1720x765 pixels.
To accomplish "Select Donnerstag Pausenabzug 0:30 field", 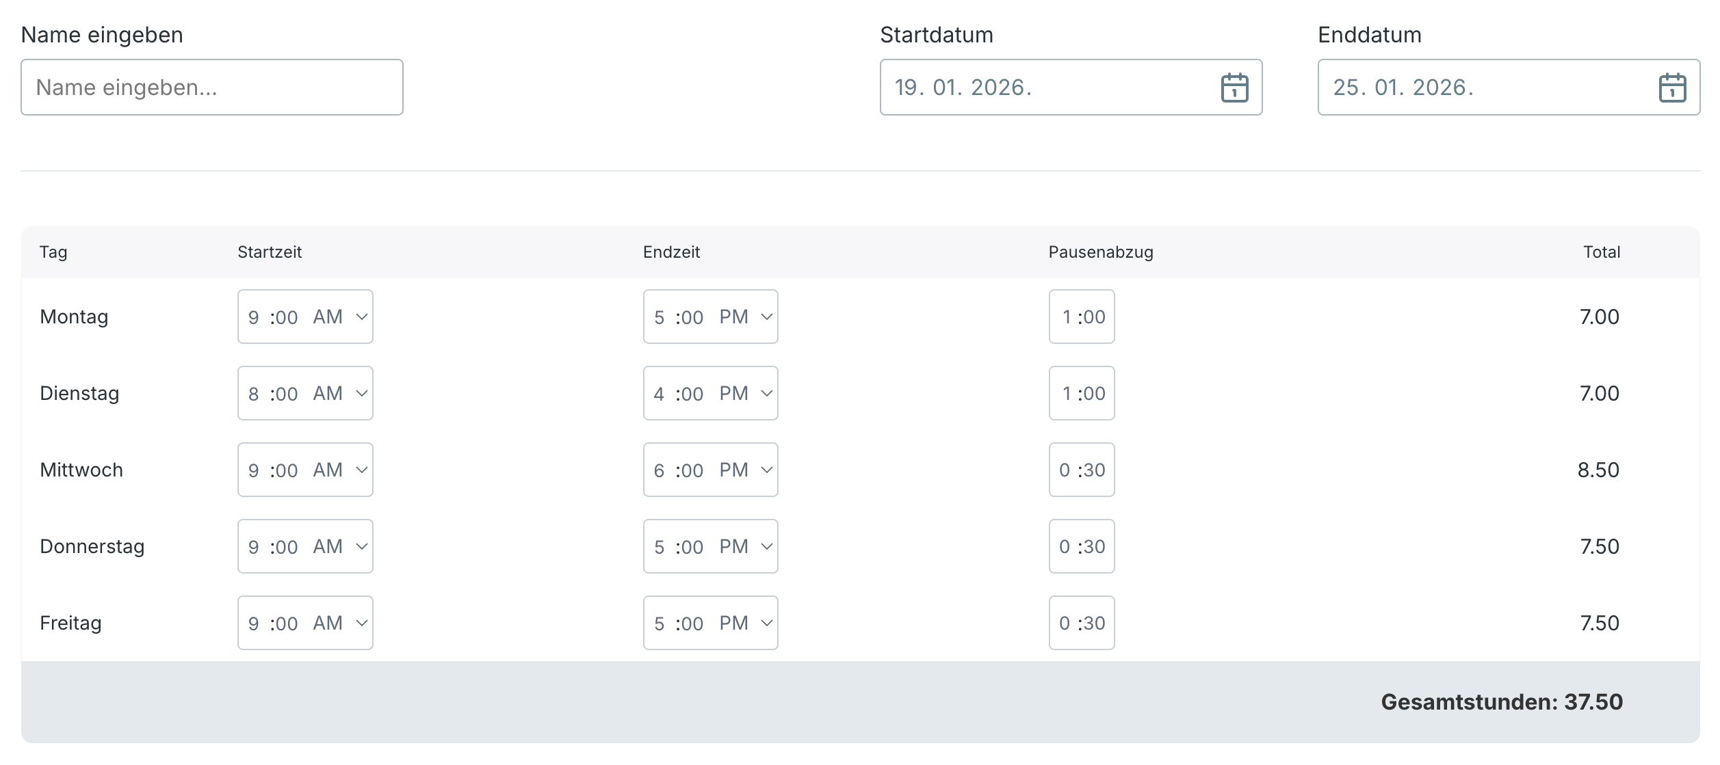I will coord(1082,546).
